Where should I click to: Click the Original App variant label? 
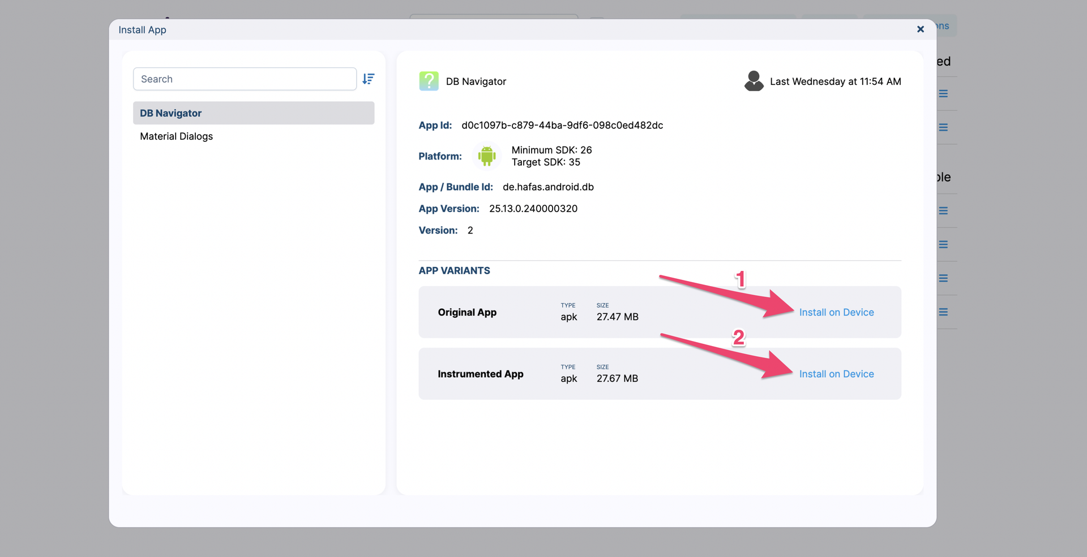[x=467, y=312]
